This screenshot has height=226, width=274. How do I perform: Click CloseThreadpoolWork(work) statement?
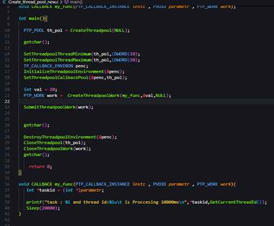57,148
